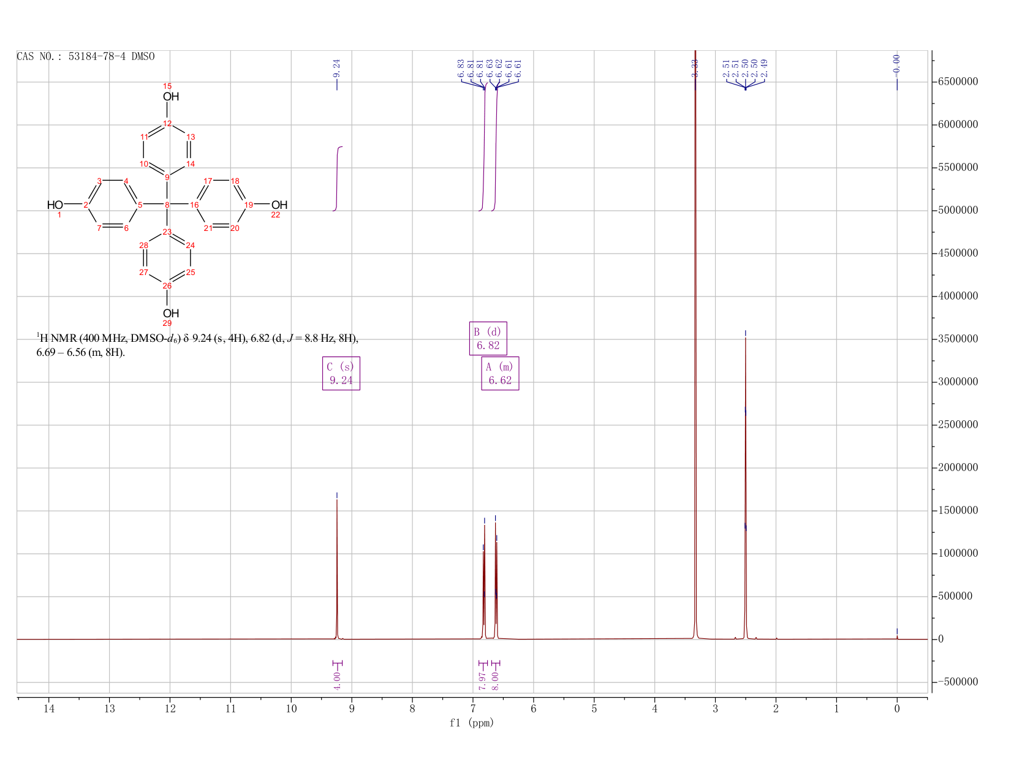Click the central carbon atom 8 in structure
The image size is (1011, 781).
167,205
